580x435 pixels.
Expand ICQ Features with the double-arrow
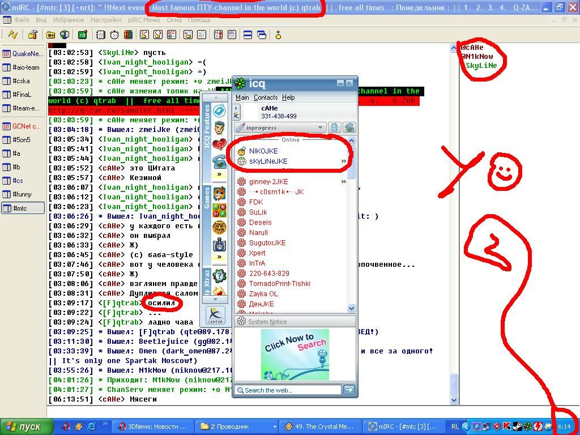[219, 174]
